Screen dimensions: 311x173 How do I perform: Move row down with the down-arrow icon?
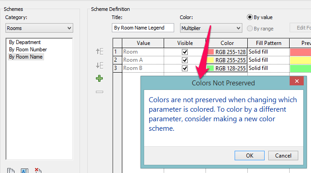[100, 65]
